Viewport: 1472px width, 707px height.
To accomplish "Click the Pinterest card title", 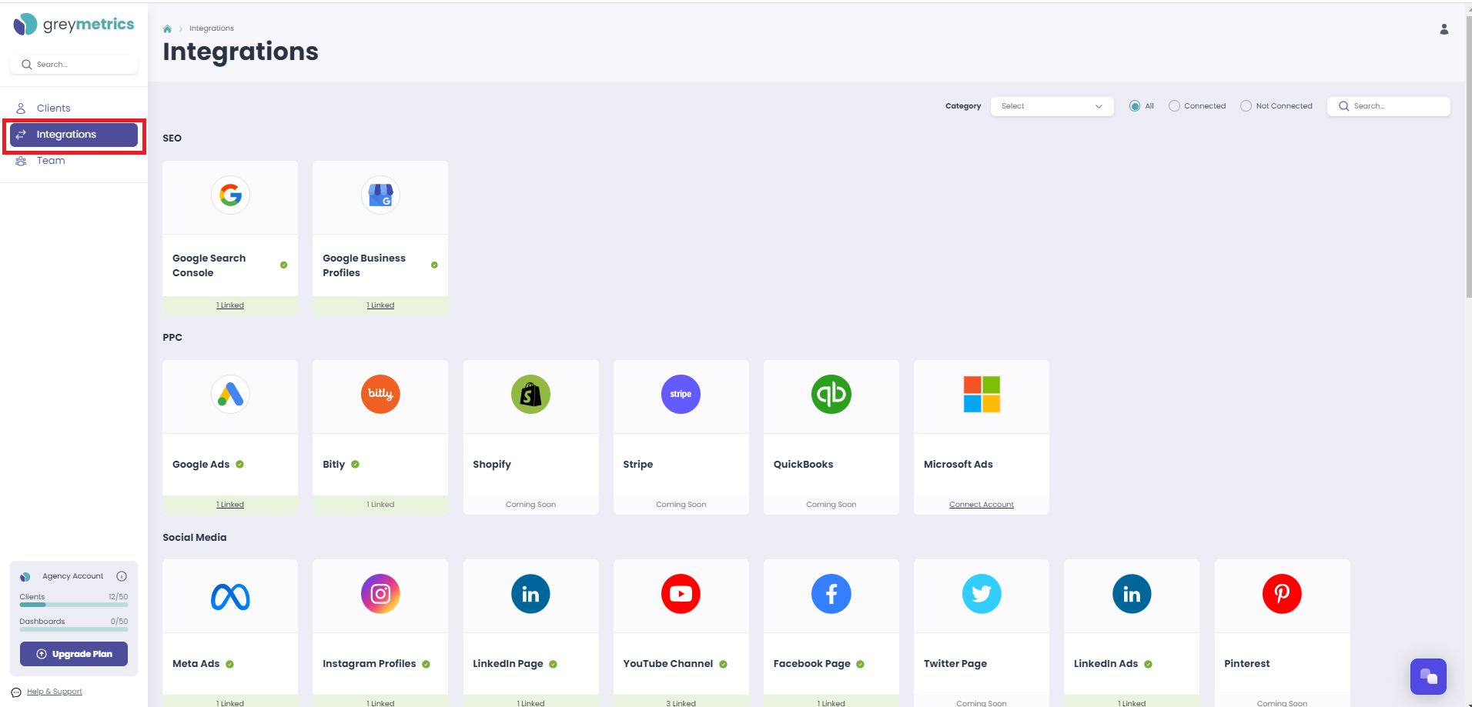I will (x=1246, y=664).
